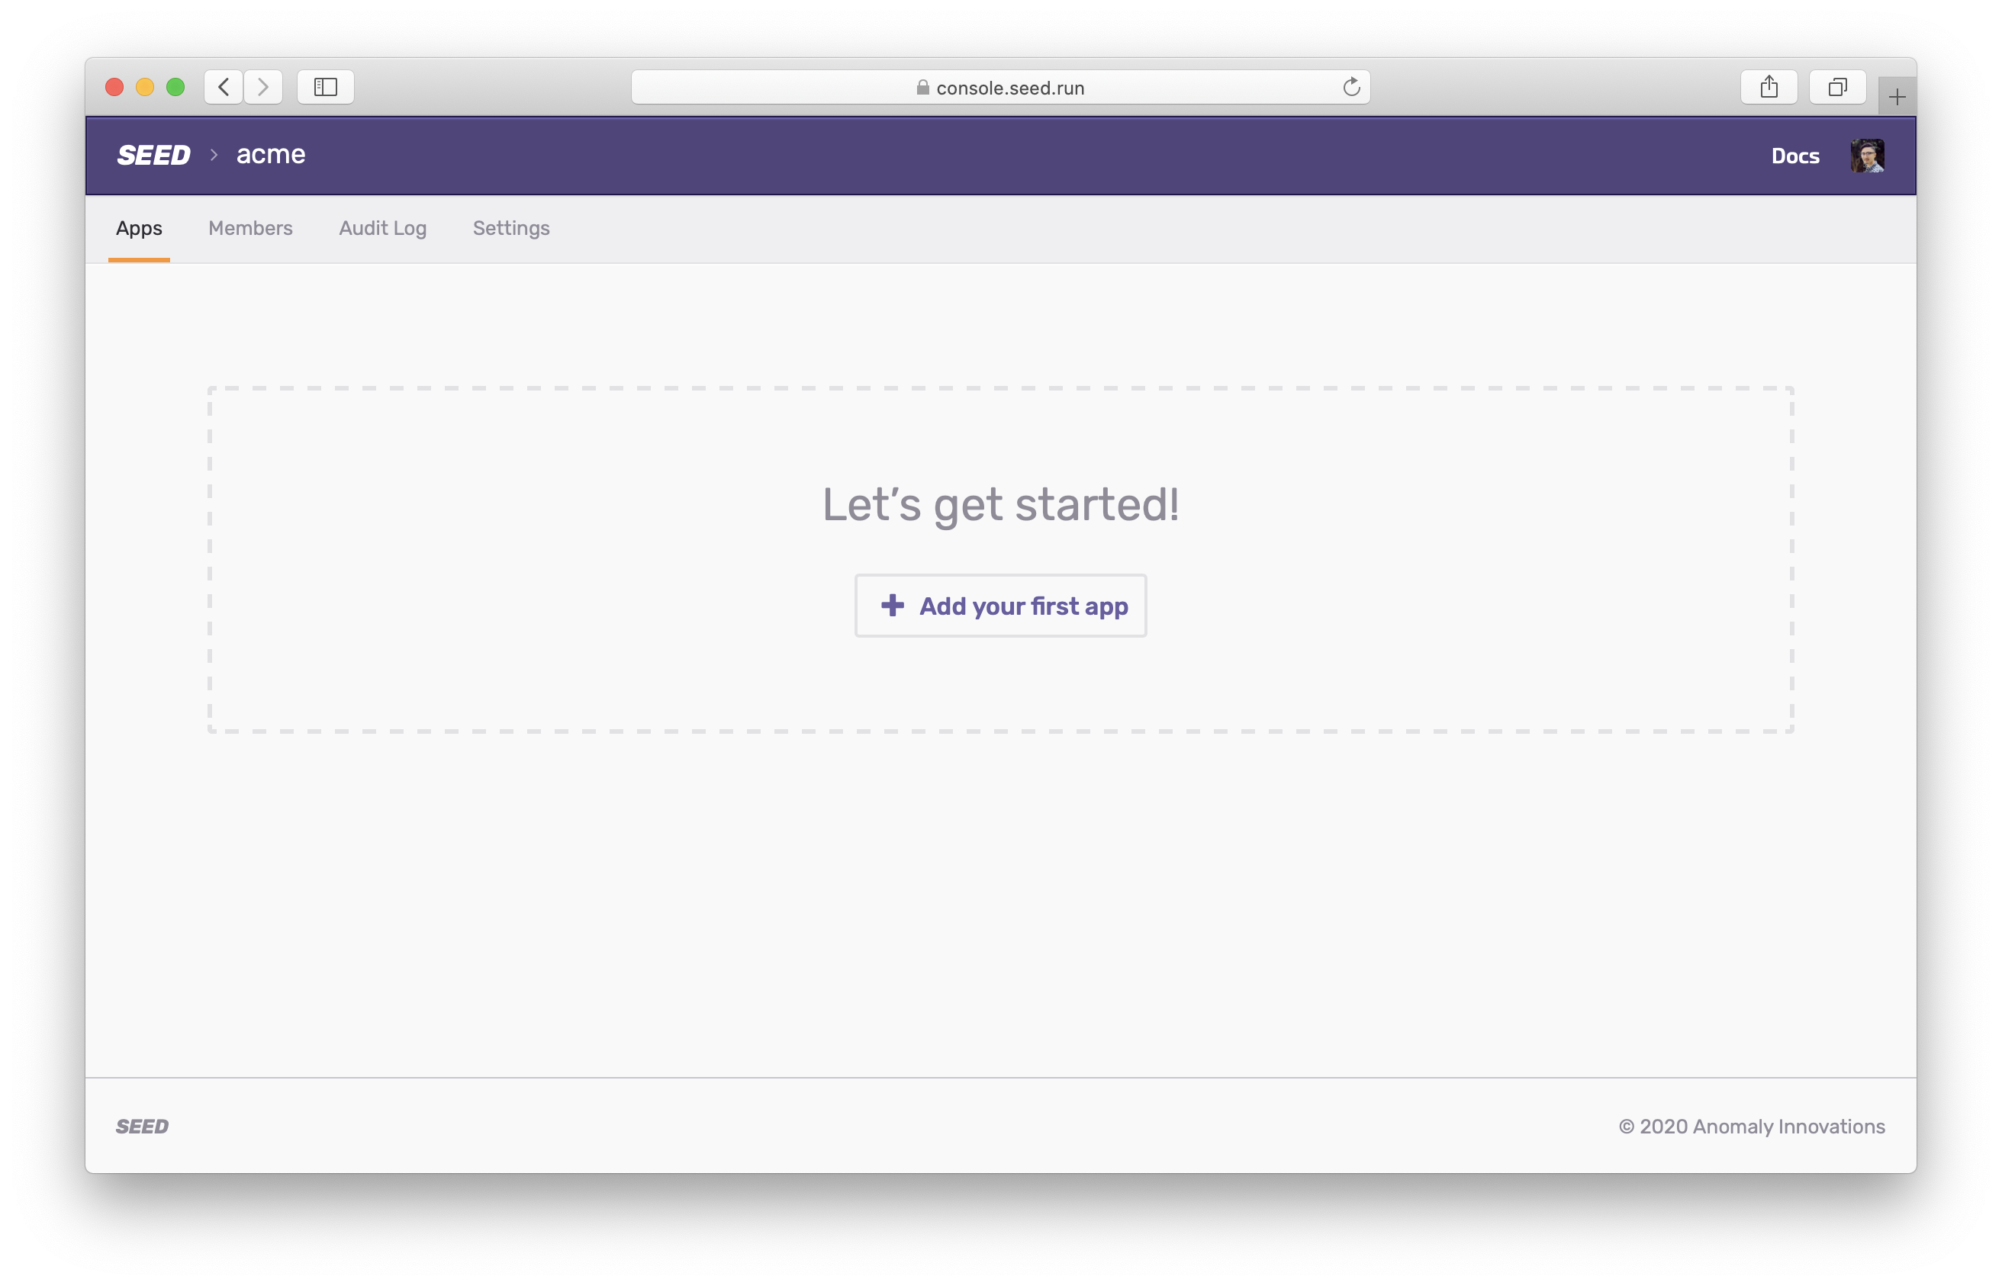Click the Let's get started heading
The height and width of the screenshot is (1286, 2002).
1000,505
